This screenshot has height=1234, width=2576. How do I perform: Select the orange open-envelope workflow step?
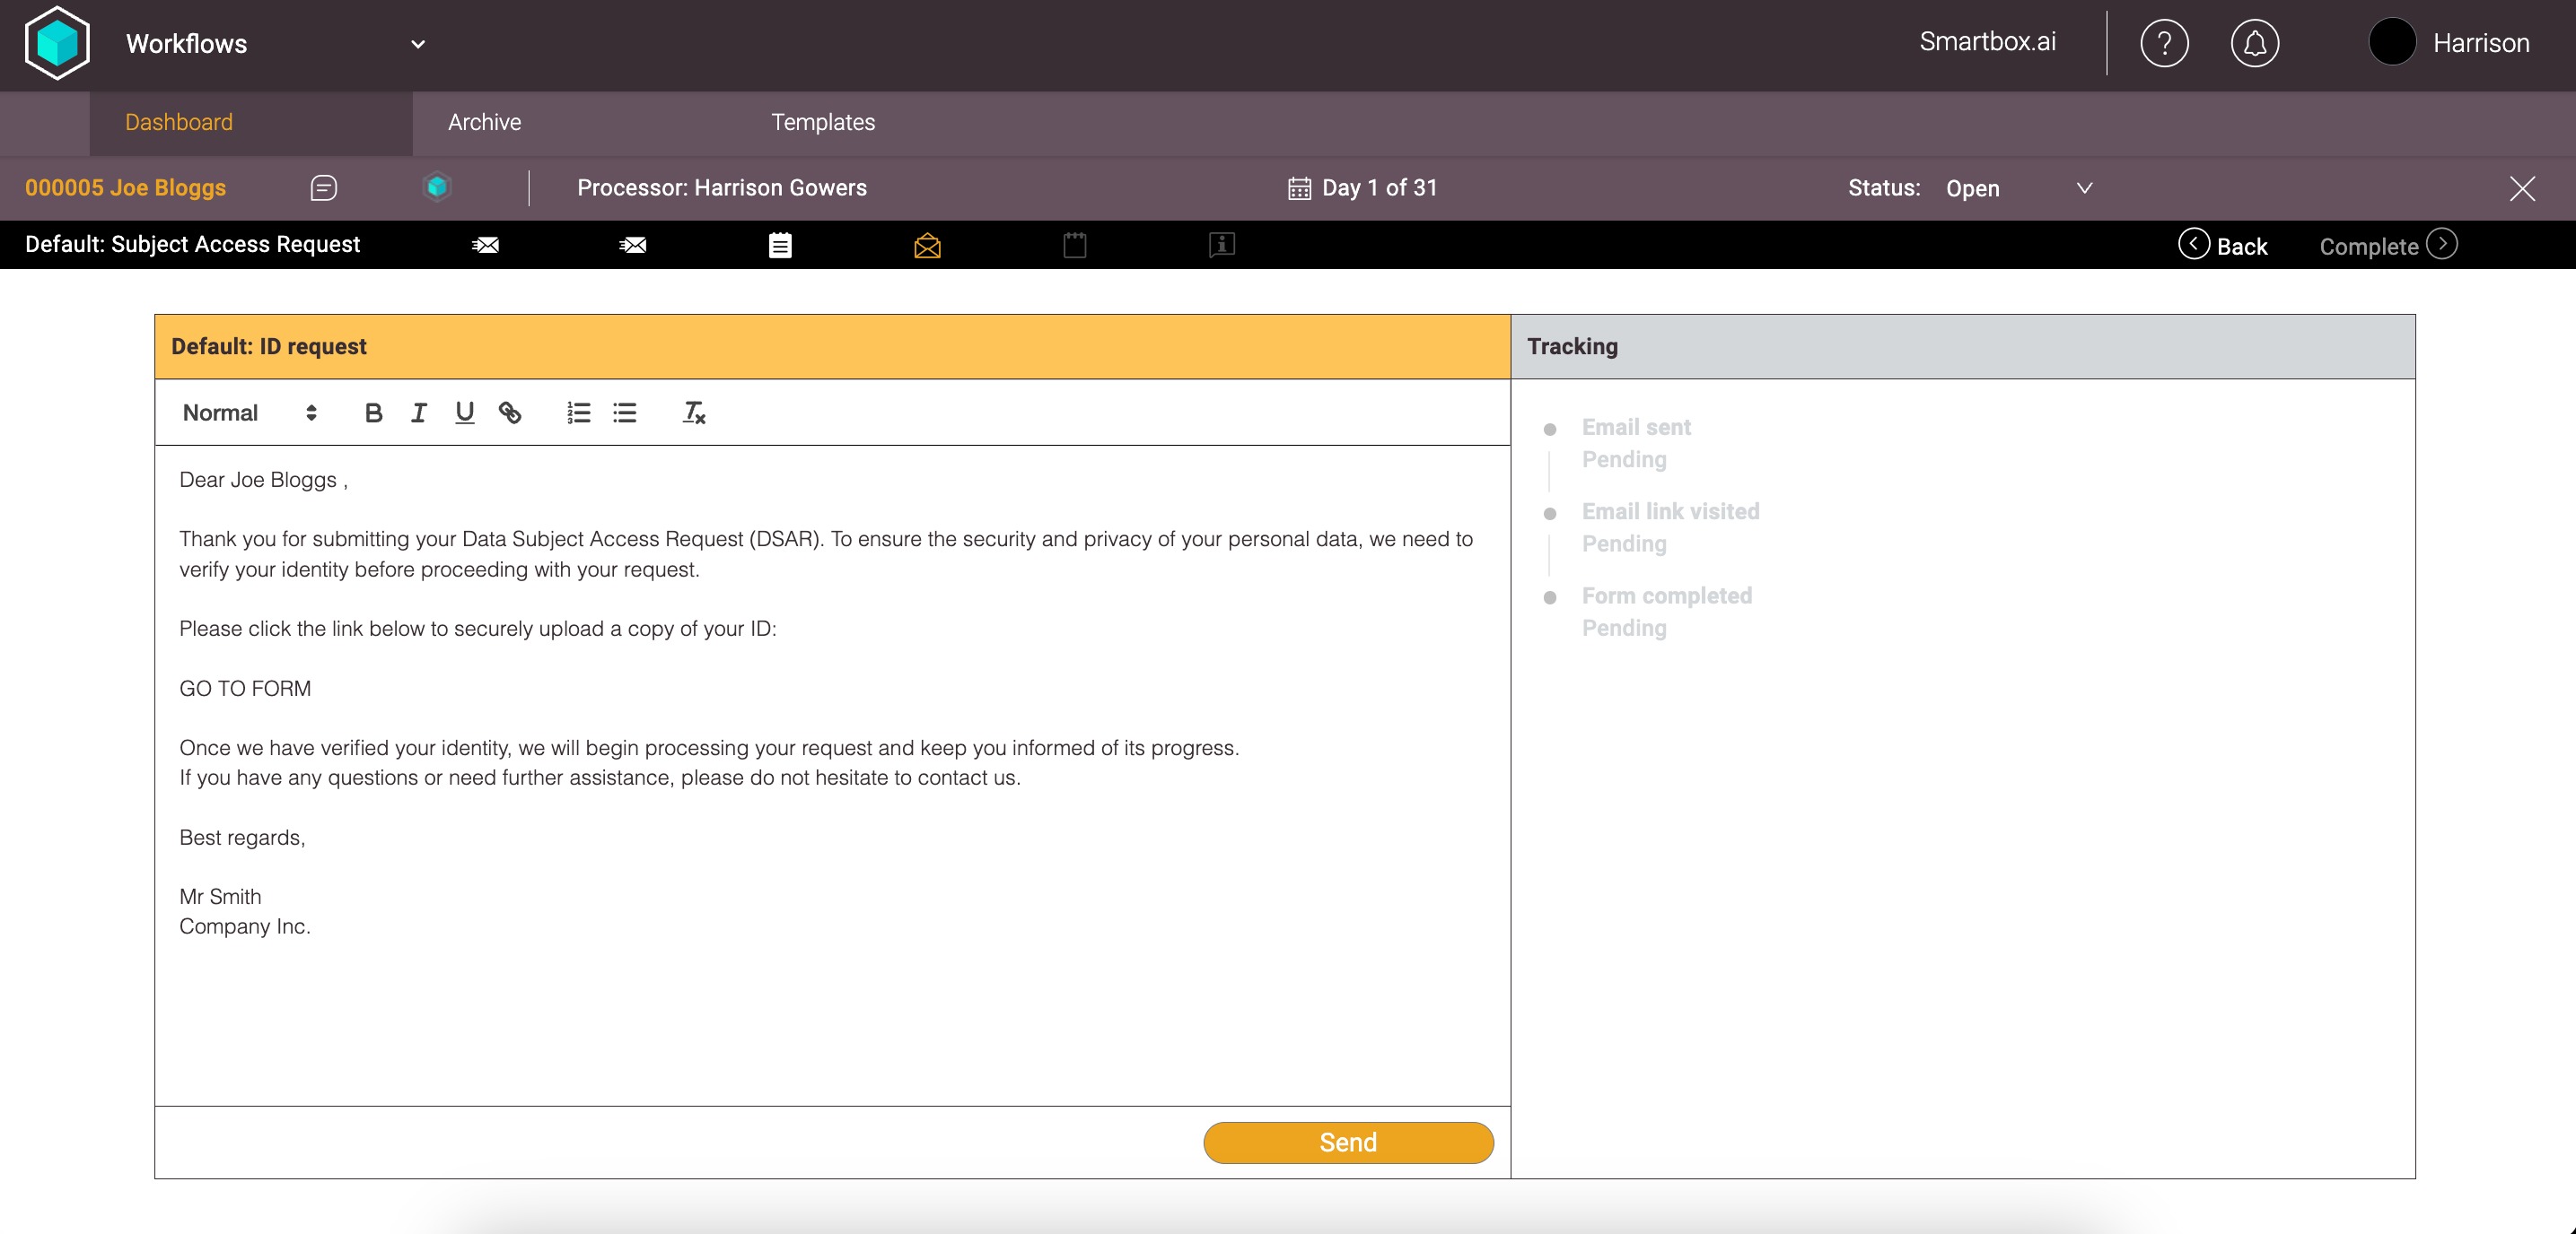pos(927,246)
